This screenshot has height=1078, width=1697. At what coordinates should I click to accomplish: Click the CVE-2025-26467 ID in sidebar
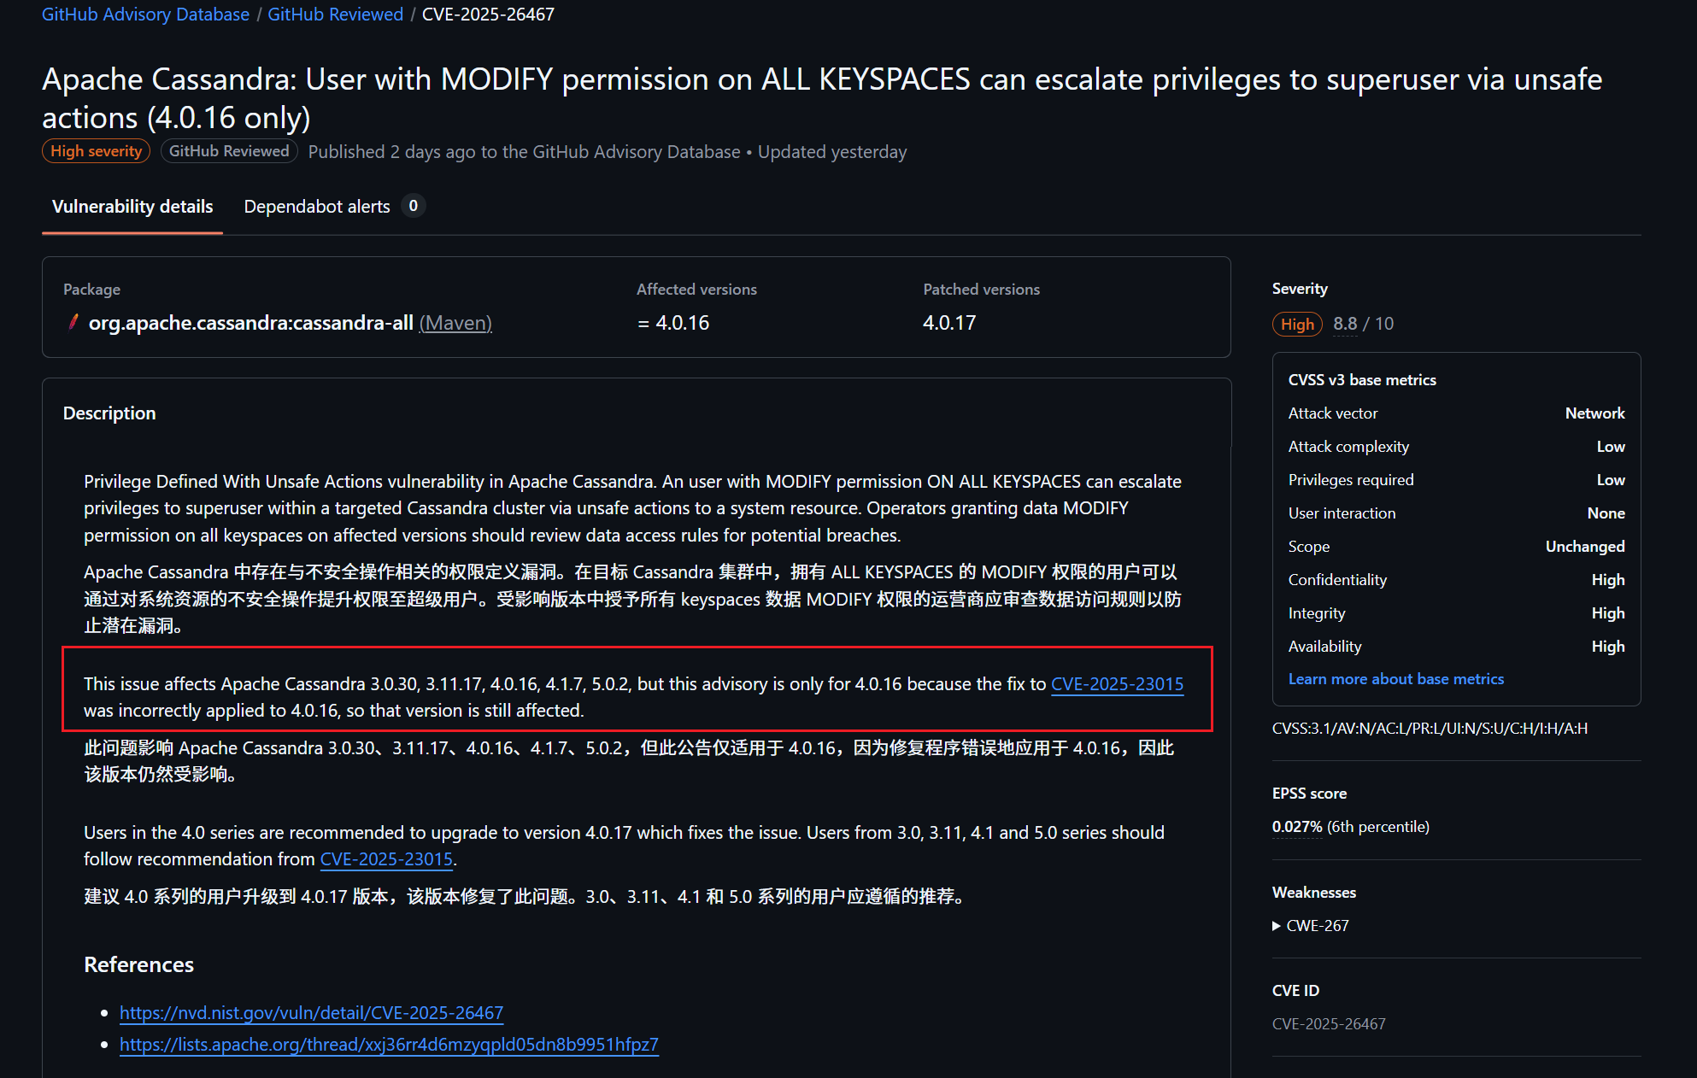coord(1328,1024)
